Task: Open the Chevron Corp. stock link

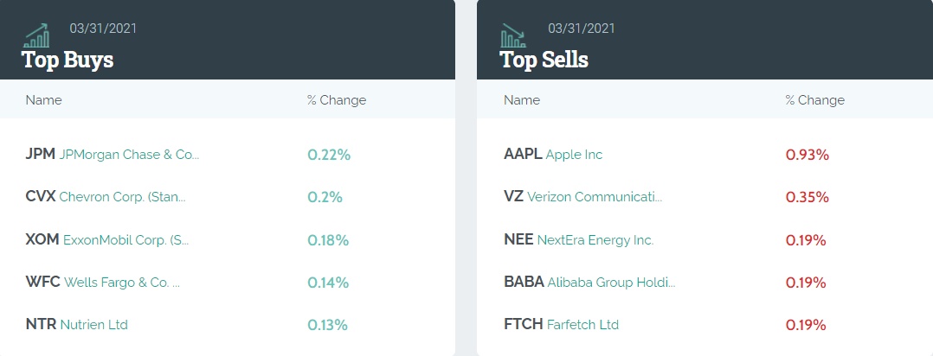Action: [x=122, y=197]
